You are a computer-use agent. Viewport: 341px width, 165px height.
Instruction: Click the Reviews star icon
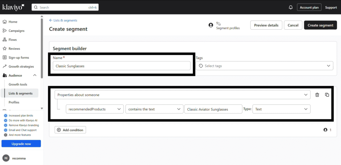(x=5, y=49)
